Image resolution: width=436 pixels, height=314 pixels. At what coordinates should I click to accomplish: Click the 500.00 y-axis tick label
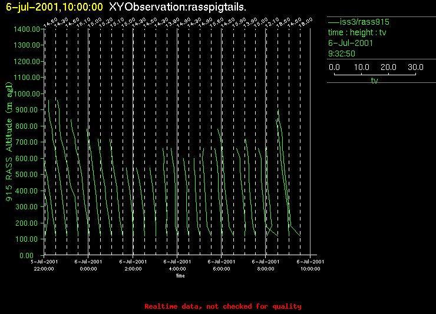(x=28, y=174)
